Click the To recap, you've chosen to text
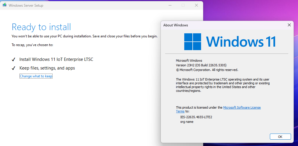 [x=32, y=45]
